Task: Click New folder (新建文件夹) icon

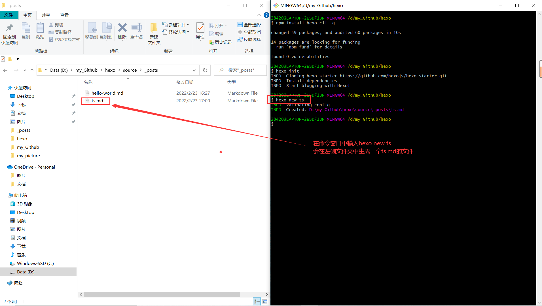Action: (x=154, y=28)
